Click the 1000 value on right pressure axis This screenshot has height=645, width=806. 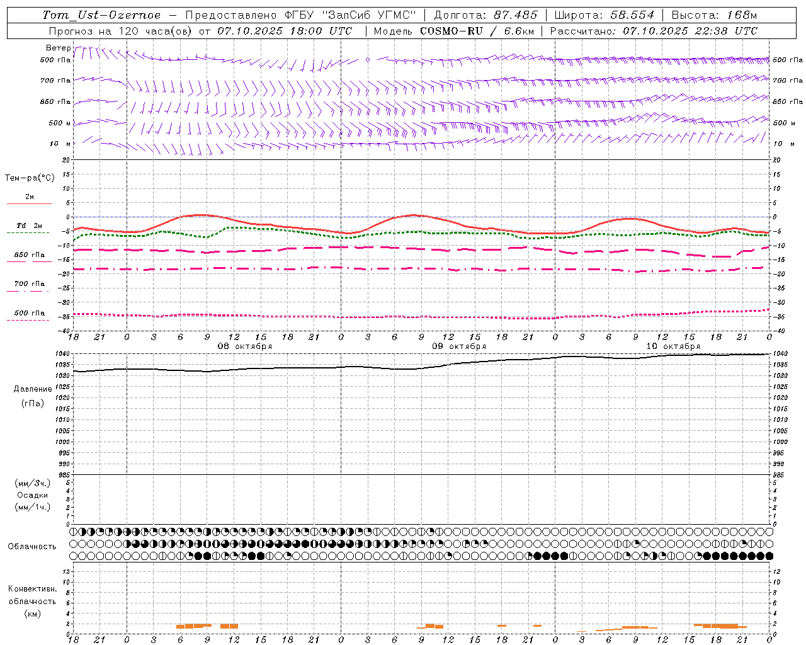[781, 442]
